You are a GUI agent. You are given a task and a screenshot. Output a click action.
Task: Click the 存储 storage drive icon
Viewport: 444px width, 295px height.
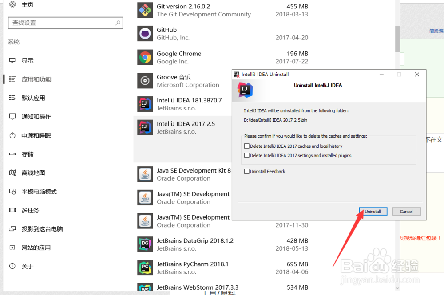[12, 154]
